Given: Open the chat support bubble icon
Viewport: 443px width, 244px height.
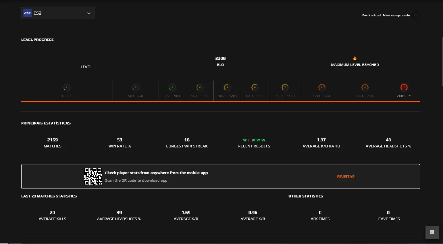Looking at the screenshot, I should 432,232.
